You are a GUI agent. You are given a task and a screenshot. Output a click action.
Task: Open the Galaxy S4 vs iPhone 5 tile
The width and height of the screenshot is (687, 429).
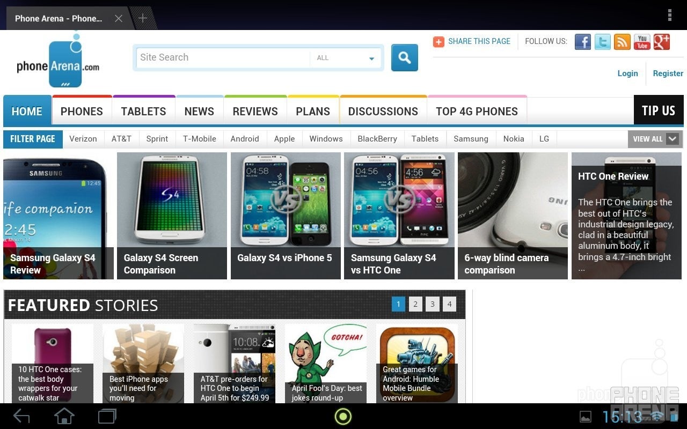(286, 216)
